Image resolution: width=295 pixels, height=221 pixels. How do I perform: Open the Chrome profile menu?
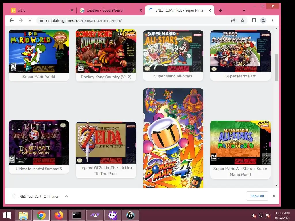pyautogui.click(x=263, y=20)
